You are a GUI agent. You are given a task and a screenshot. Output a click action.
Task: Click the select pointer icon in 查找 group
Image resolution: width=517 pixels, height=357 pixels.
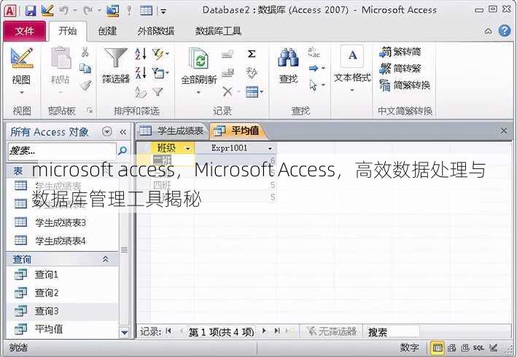click(x=313, y=85)
